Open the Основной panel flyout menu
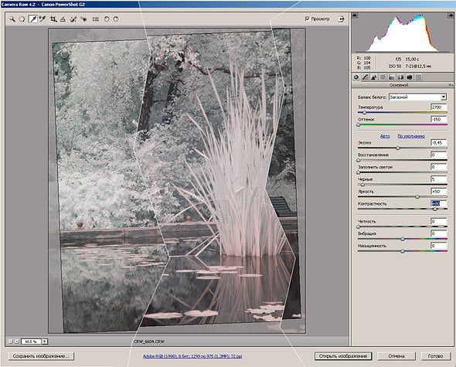 pyautogui.click(x=450, y=85)
